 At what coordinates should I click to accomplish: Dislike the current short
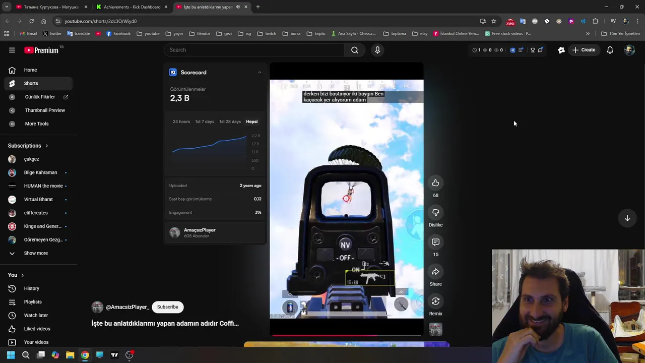pos(435,213)
